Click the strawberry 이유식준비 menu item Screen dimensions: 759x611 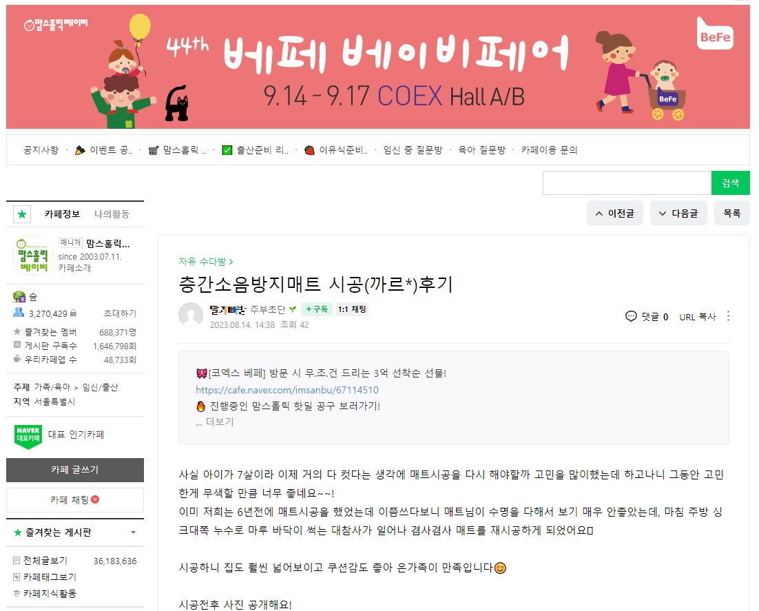click(x=335, y=150)
